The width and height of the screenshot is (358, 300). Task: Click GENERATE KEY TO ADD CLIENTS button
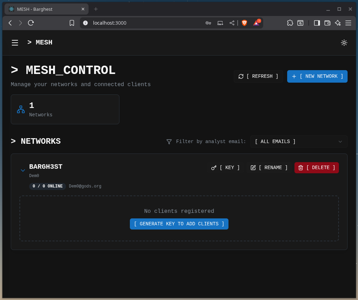coord(179,224)
